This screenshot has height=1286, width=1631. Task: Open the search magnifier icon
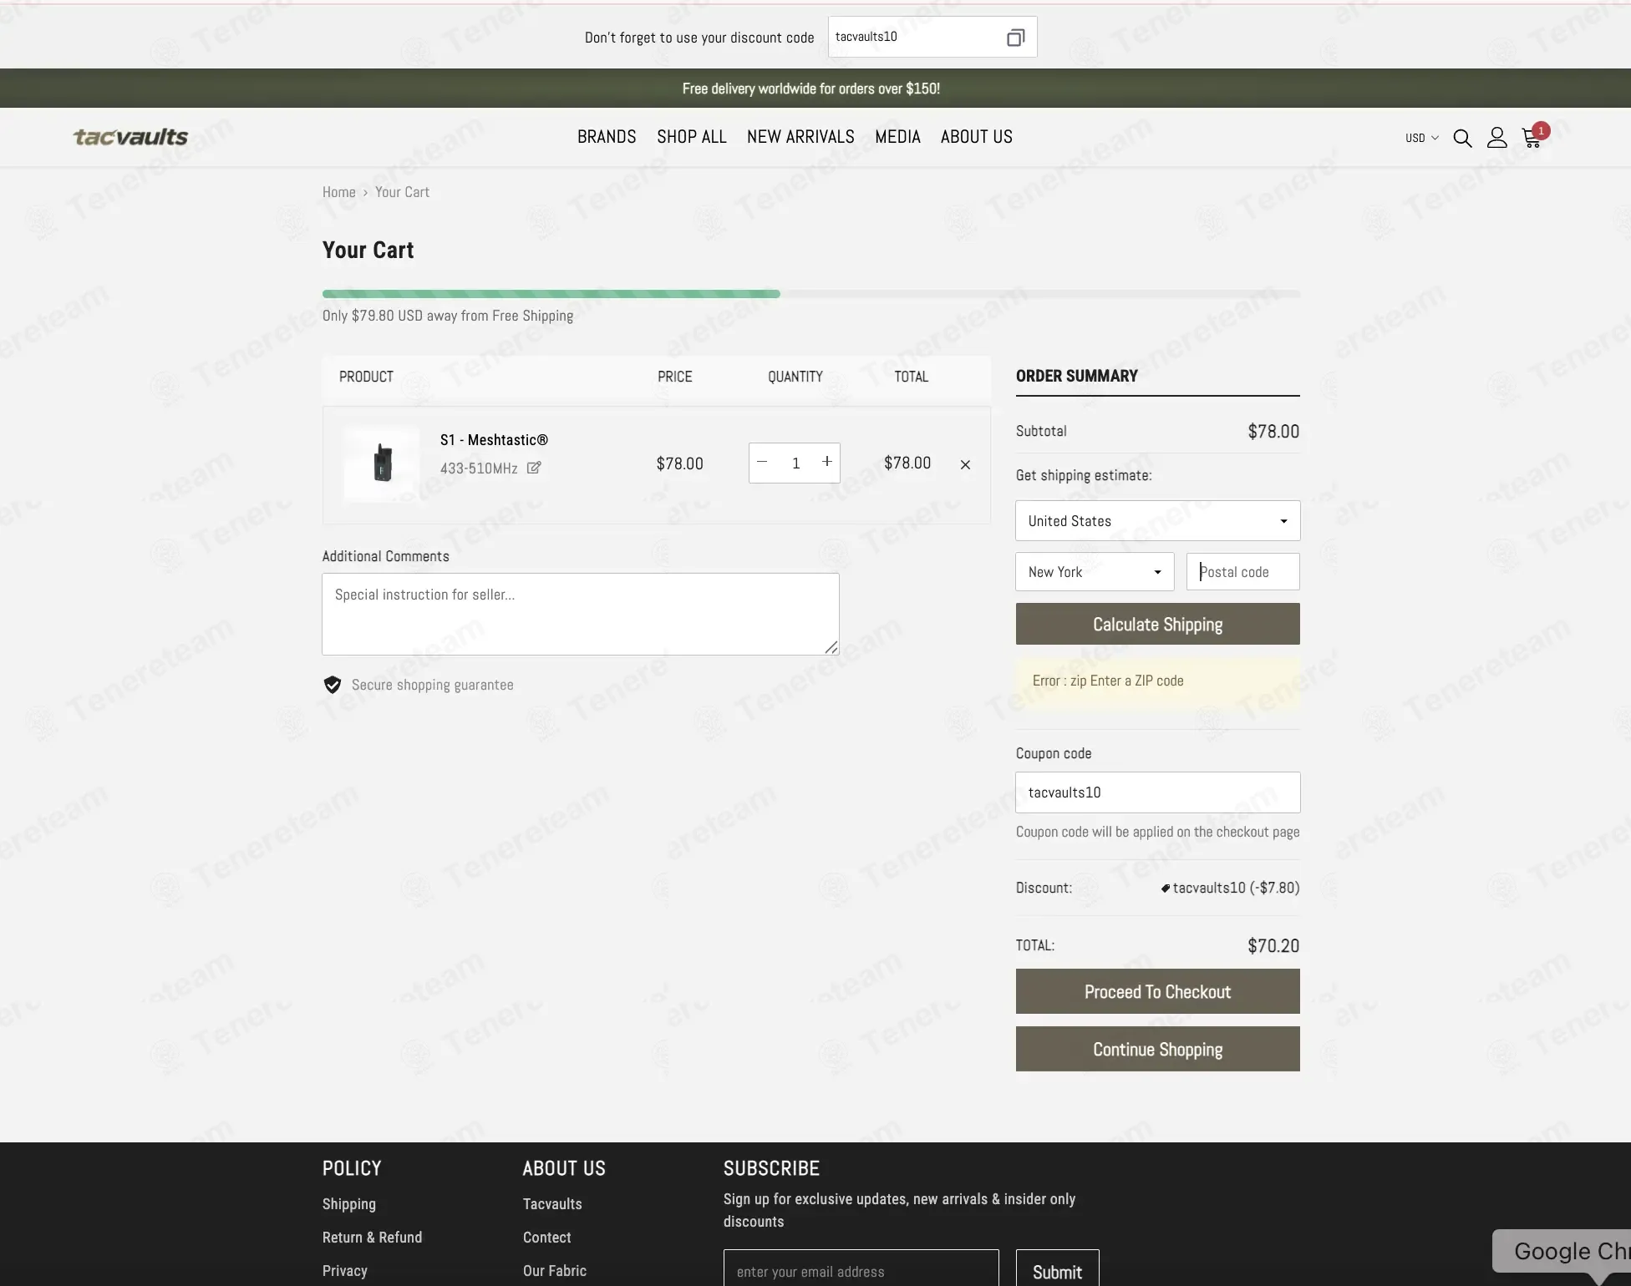(x=1462, y=138)
